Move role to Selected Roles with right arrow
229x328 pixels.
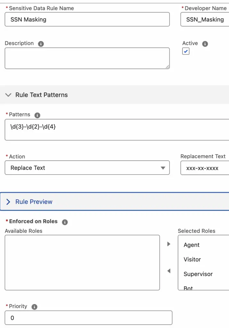click(169, 244)
